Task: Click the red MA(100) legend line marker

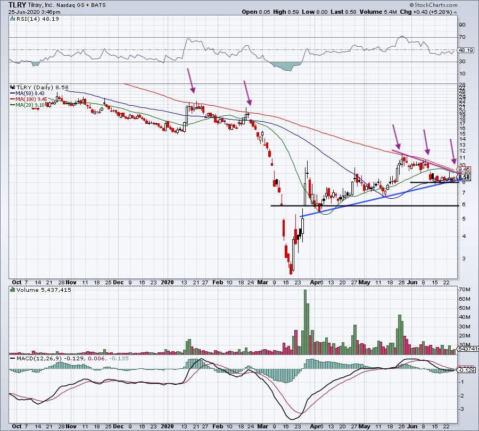Action: click(13, 99)
